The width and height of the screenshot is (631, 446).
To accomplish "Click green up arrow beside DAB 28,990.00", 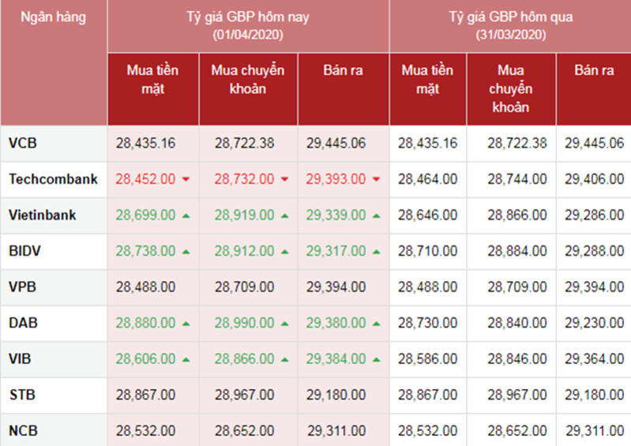I will coord(284,323).
